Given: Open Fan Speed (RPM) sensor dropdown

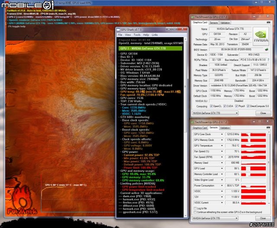Looking at the screenshot, I should tap(222, 157).
